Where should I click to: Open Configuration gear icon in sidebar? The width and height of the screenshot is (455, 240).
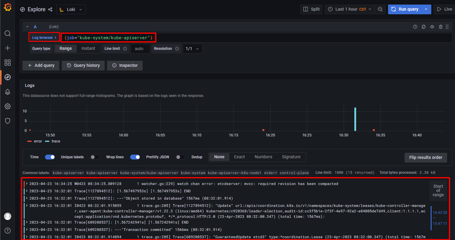click(x=8, y=106)
